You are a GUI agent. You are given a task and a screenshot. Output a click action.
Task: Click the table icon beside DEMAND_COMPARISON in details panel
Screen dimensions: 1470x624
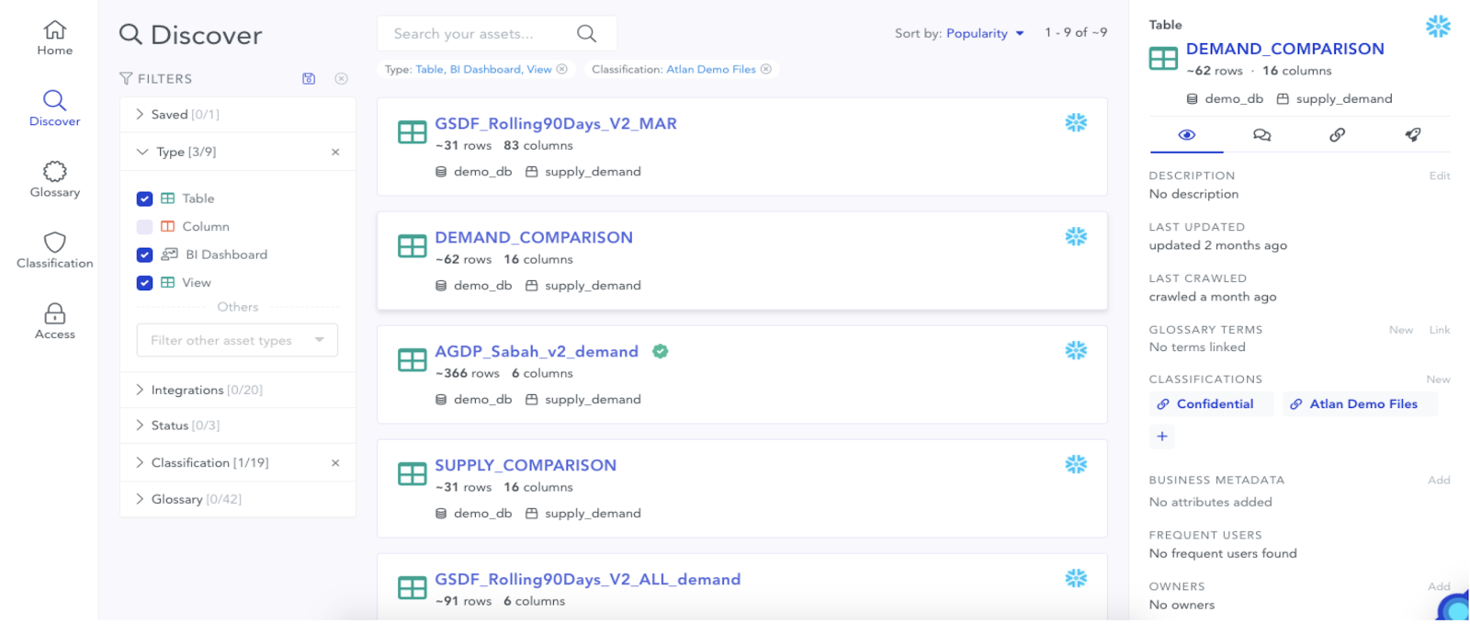tap(1163, 59)
